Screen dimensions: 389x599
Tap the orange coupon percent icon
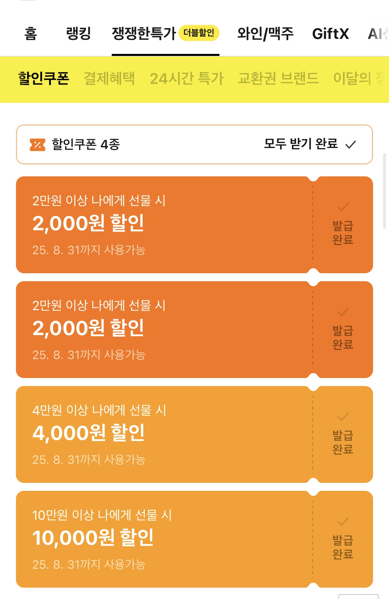coord(38,145)
